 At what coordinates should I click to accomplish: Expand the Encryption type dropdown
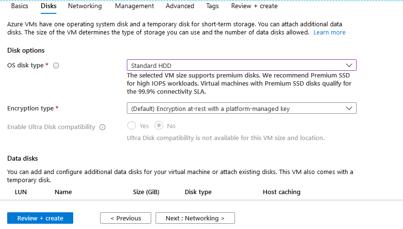coord(242,109)
